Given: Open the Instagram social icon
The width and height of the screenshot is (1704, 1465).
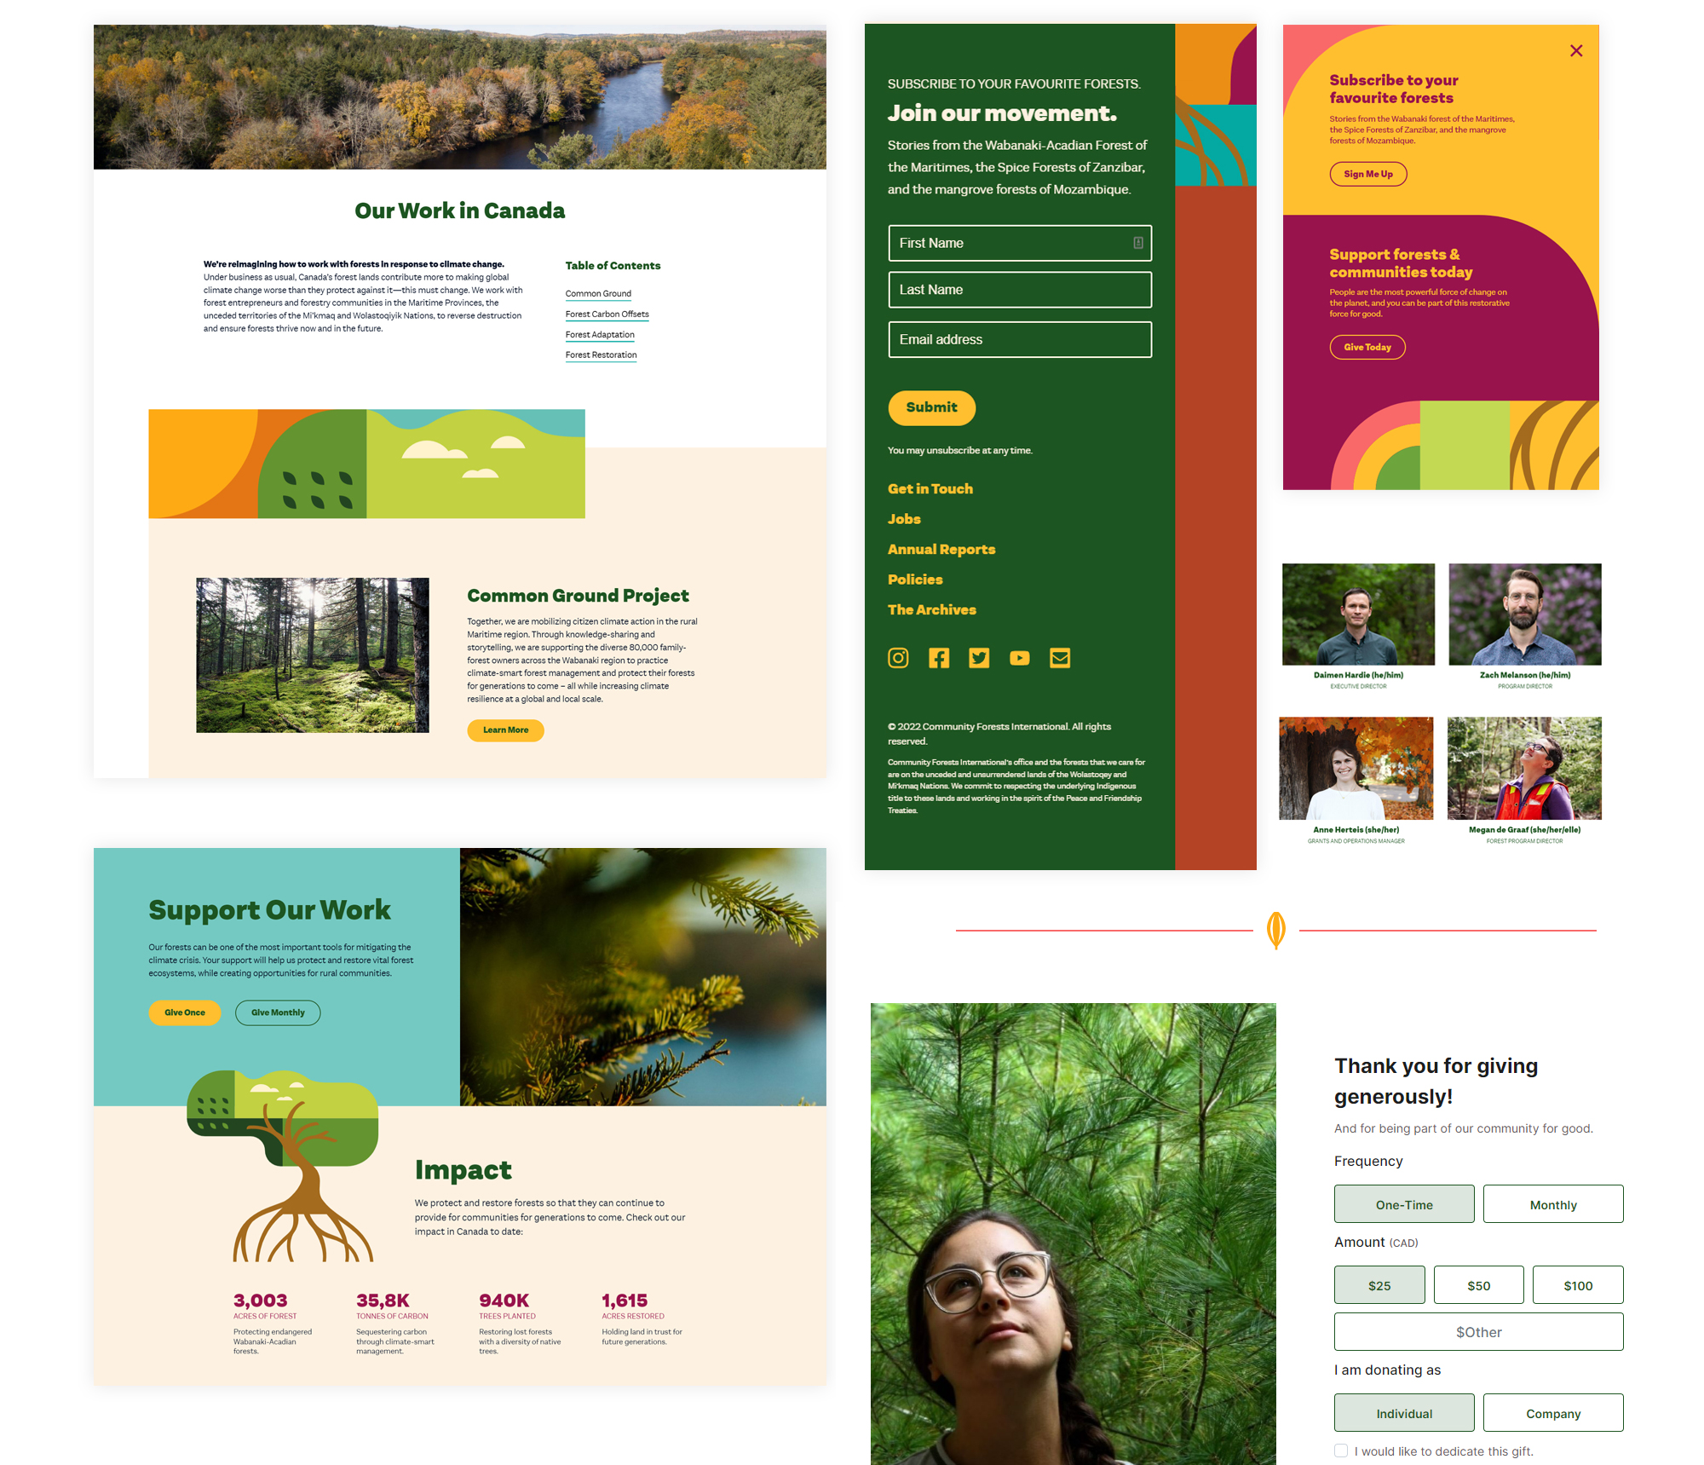Looking at the screenshot, I should pos(898,658).
